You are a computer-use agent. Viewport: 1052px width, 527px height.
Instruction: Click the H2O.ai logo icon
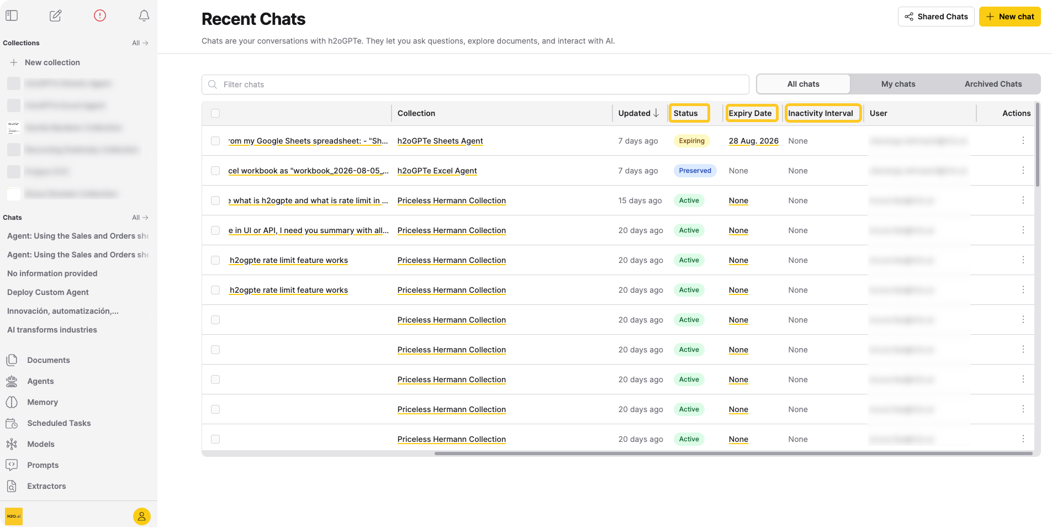[14, 517]
